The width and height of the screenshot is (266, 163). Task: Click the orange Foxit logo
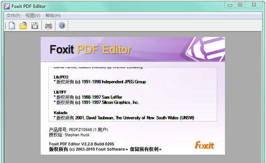(x=204, y=145)
